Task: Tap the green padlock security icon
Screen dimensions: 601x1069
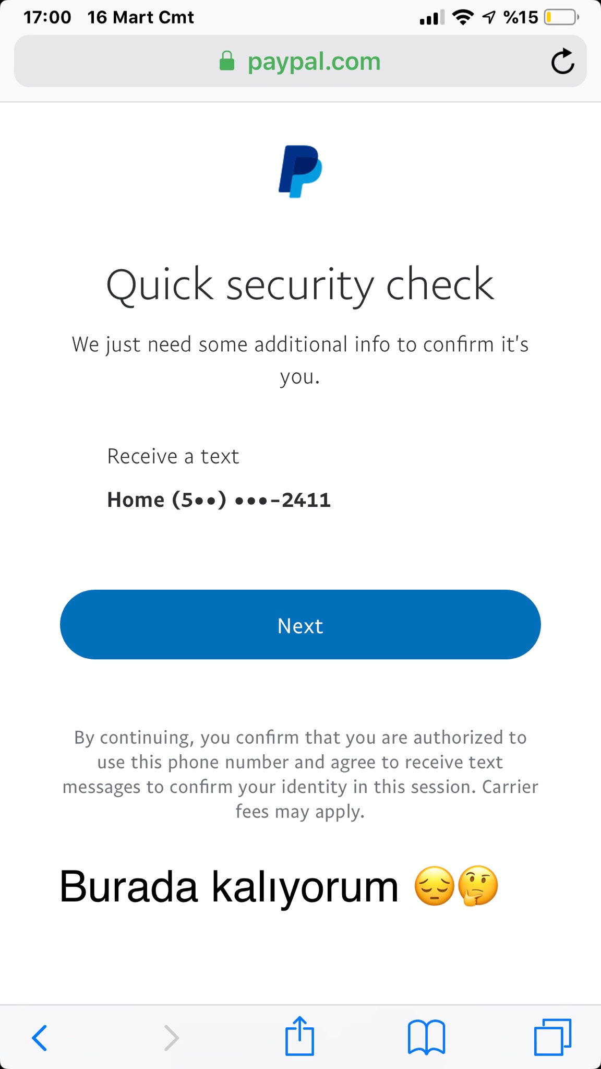Action: pos(226,61)
